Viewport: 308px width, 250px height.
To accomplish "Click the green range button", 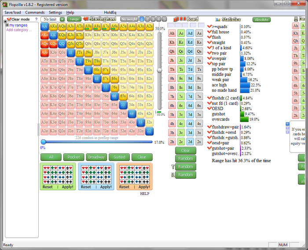I will (74, 19).
